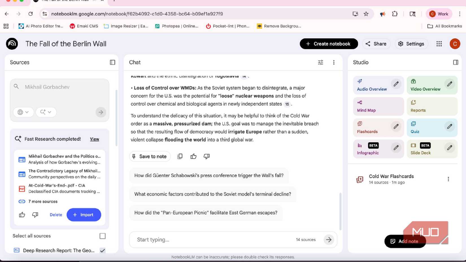Import the Fast Research sources
The image size is (466, 262).
point(84,215)
